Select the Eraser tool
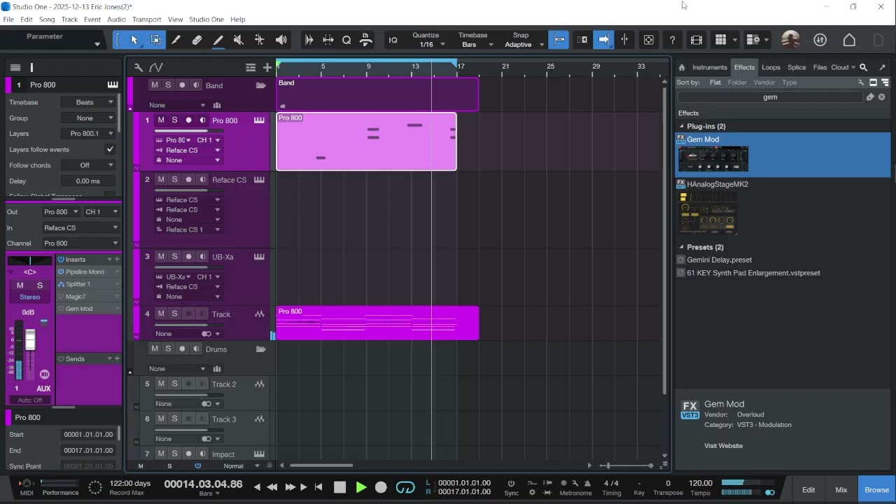The height and width of the screenshot is (504, 896). [197, 40]
